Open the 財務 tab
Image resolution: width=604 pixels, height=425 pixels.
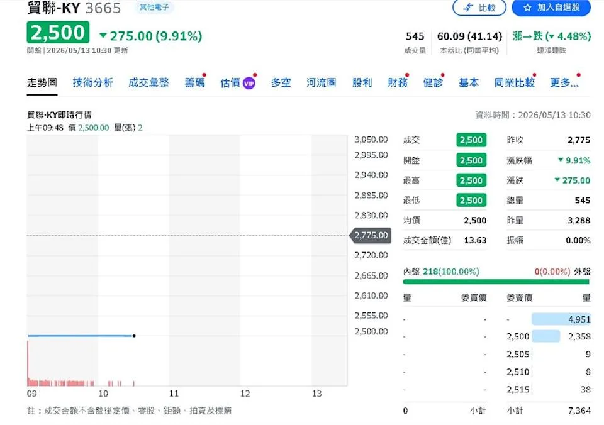click(x=398, y=82)
